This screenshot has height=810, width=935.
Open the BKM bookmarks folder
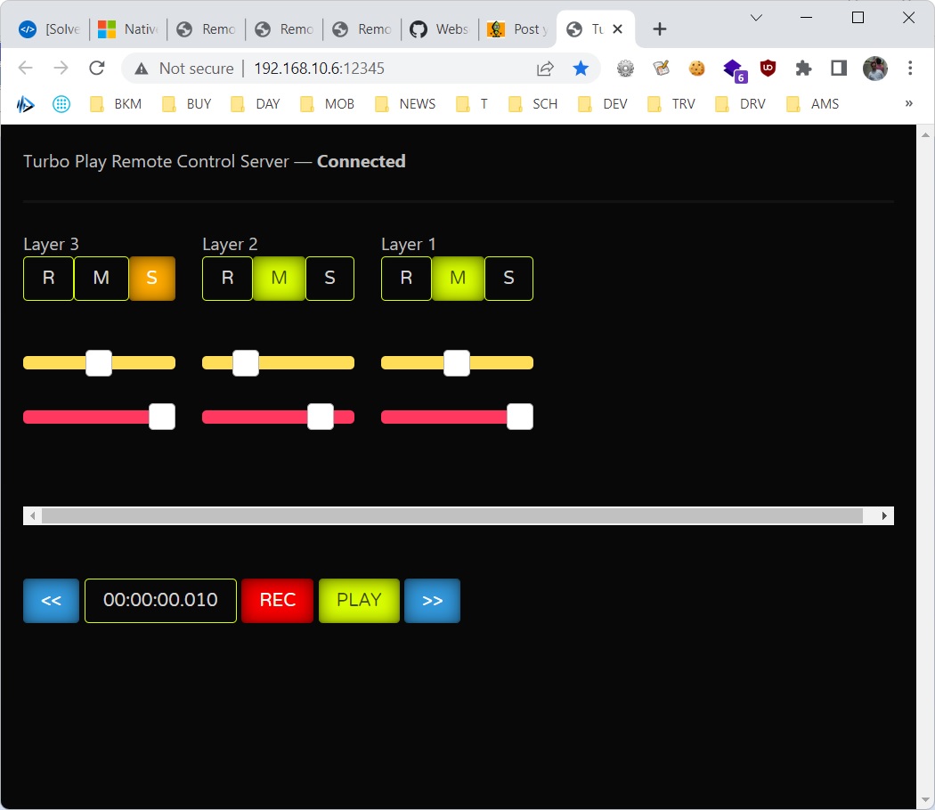pos(116,104)
